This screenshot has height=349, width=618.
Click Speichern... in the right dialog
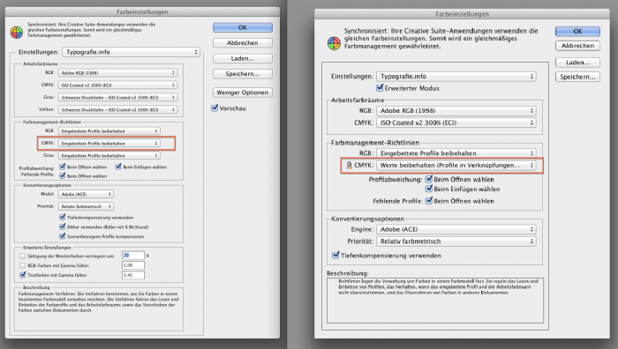[x=577, y=77]
